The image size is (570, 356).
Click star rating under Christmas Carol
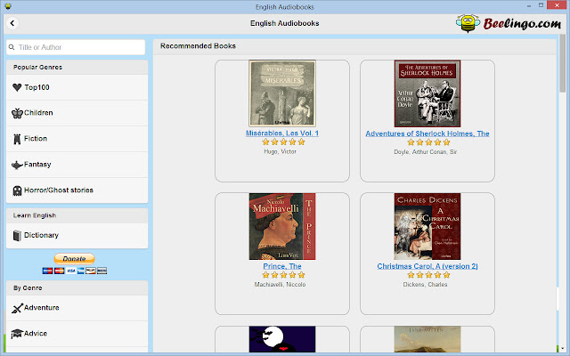[428, 275]
